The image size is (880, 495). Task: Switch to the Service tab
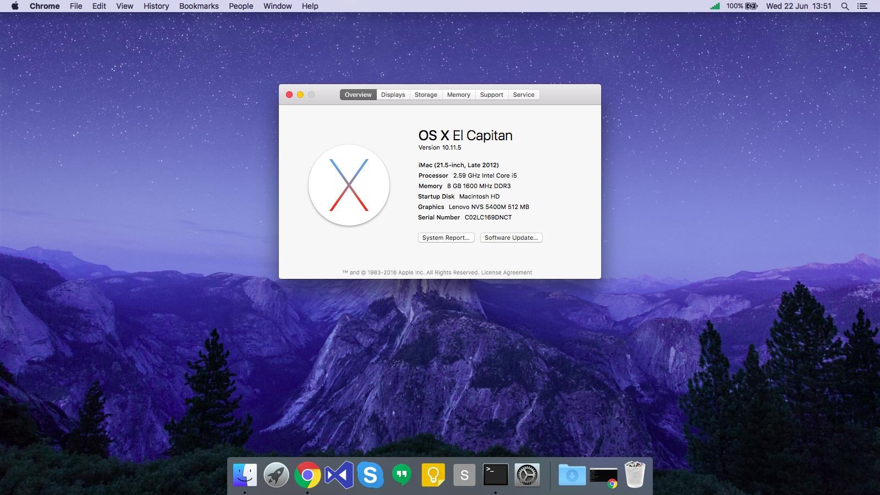tap(524, 95)
